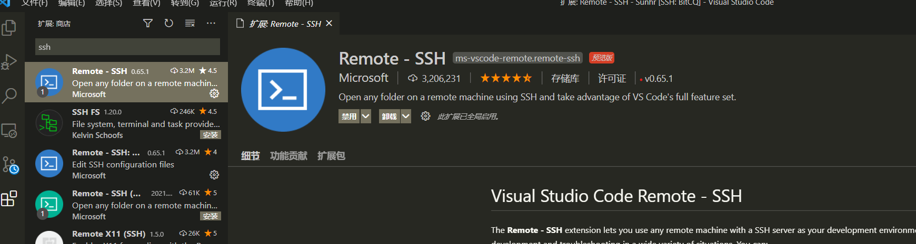Select SSH FS extension icon in list

click(x=49, y=123)
